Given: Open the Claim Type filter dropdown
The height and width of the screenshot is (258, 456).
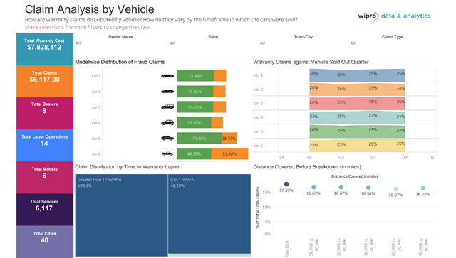Looking at the screenshot, I should click(x=393, y=43).
